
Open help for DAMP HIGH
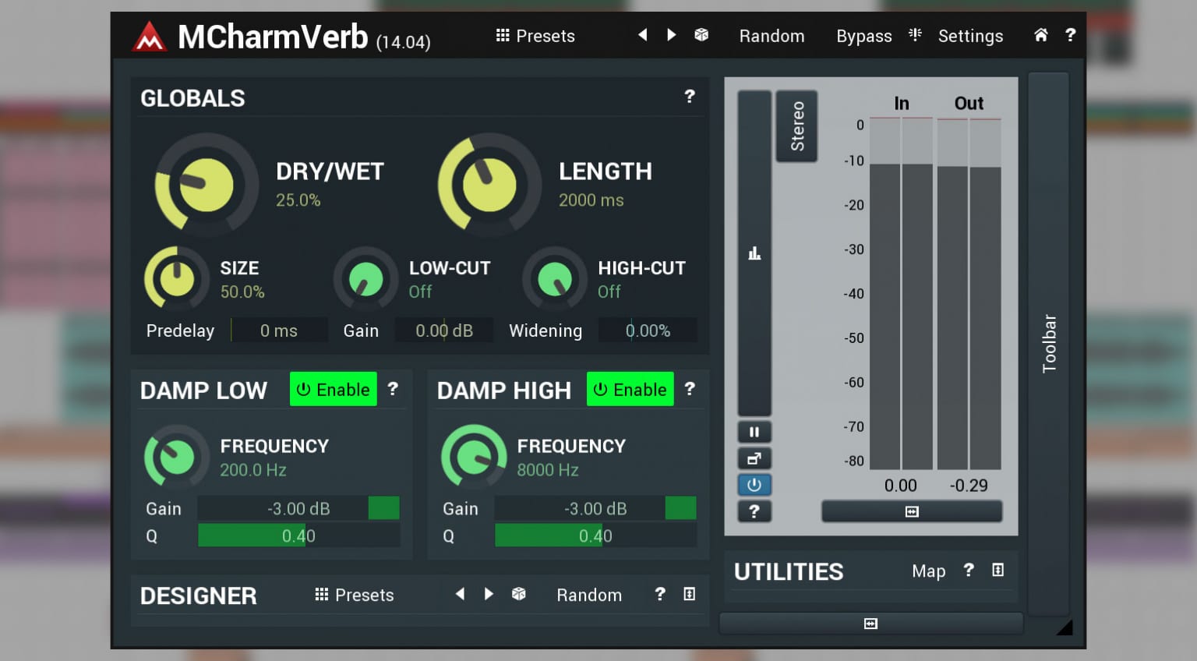point(690,389)
